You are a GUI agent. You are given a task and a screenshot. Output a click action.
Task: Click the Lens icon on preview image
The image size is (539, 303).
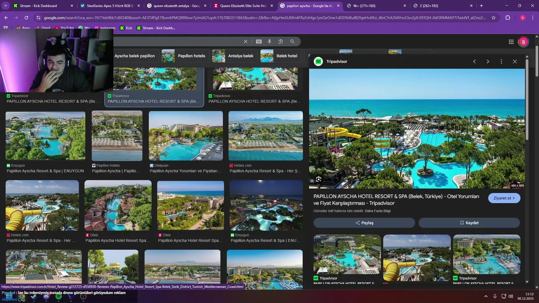319,179
